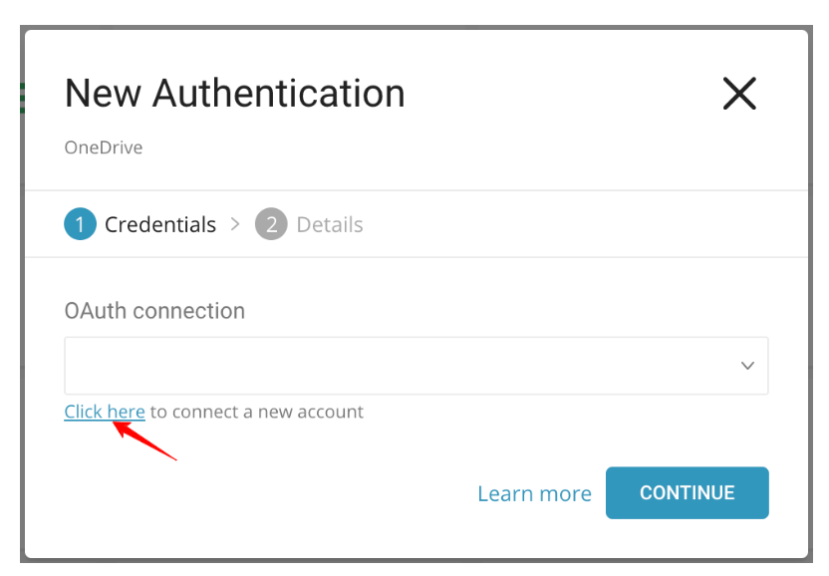This screenshot has width=829, height=576.
Task: Select the Credentials step label
Action: coord(160,224)
